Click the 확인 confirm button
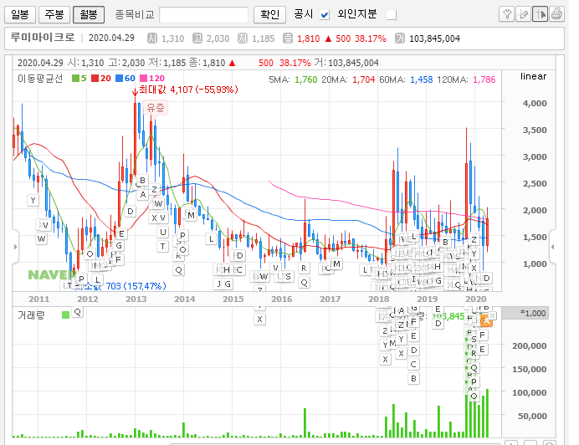This screenshot has height=445, width=579. [269, 14]
